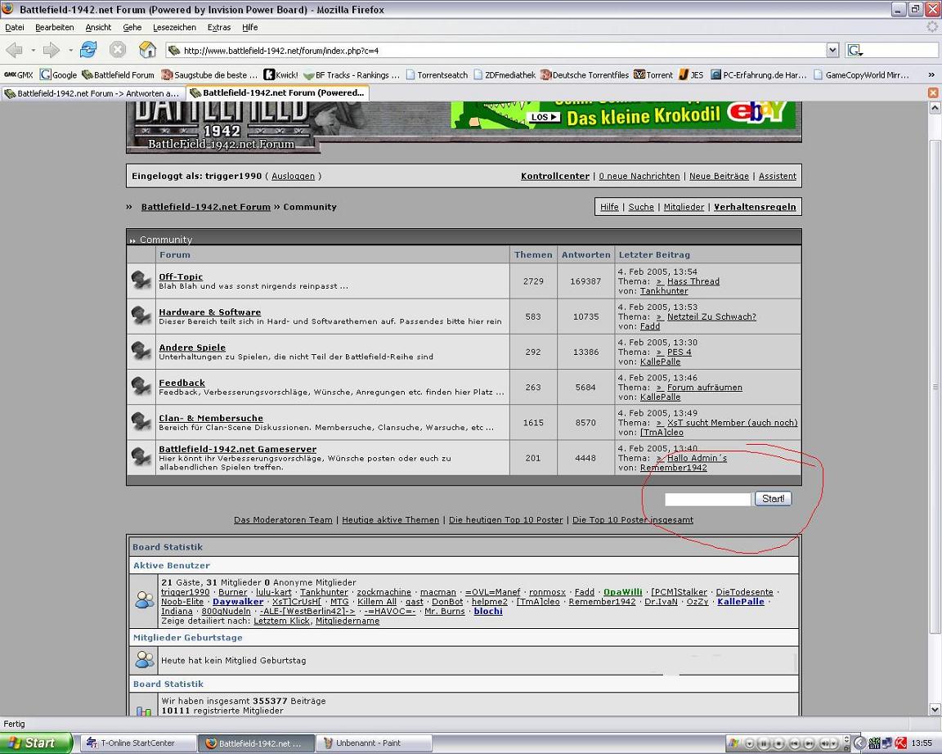Open the Datei menu

click(x=15, y=27)
